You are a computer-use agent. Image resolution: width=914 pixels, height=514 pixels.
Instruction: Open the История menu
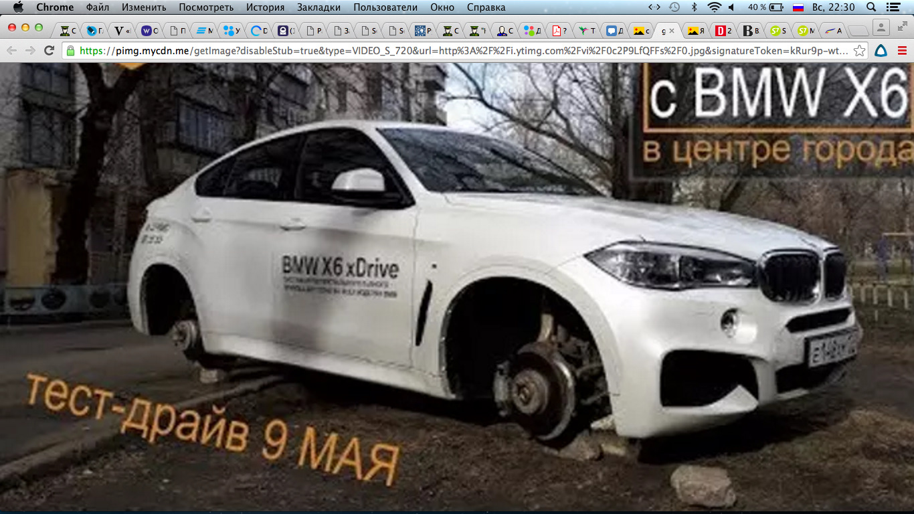click(x=265, y=7)
